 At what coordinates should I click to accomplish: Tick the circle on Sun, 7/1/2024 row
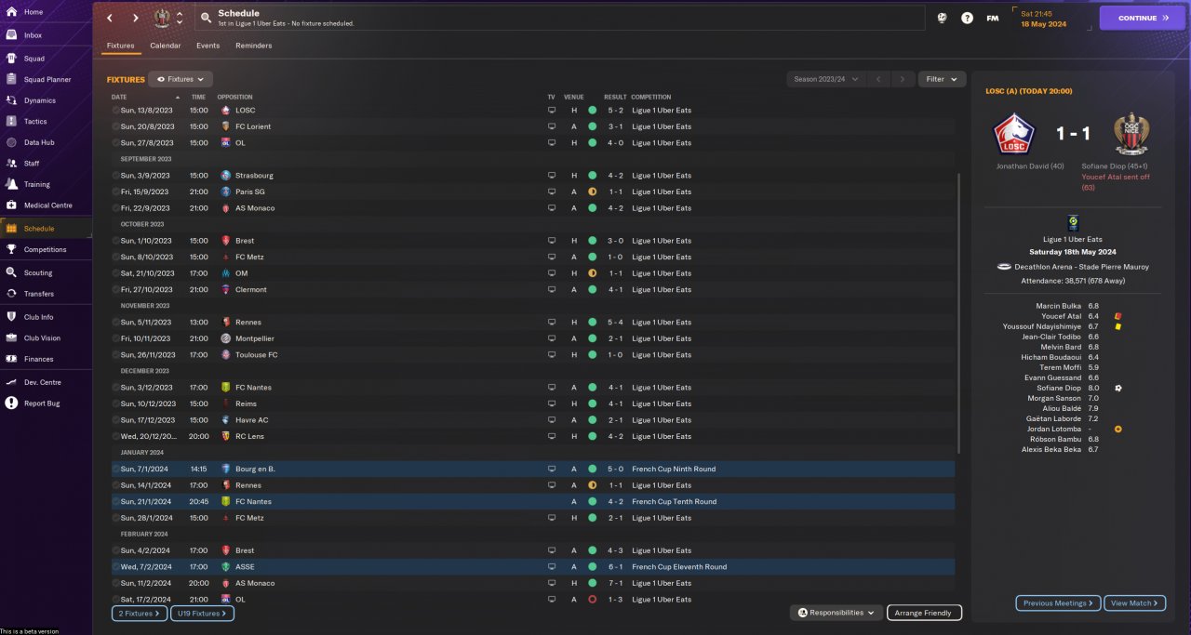116,470
